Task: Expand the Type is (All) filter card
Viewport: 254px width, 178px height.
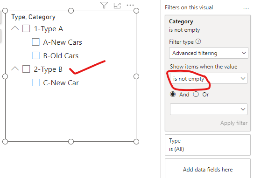Action: pyautogui.click(x=208, y=145)
